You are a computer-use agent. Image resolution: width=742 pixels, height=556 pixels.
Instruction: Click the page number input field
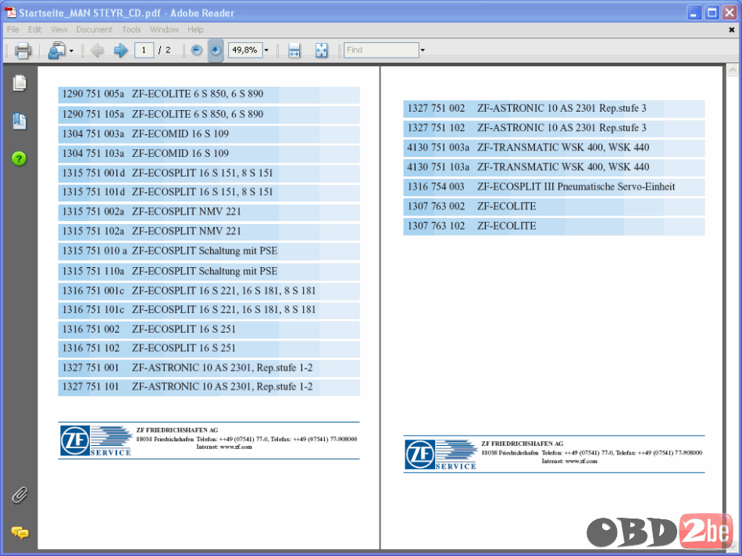(x=144, y=50)
